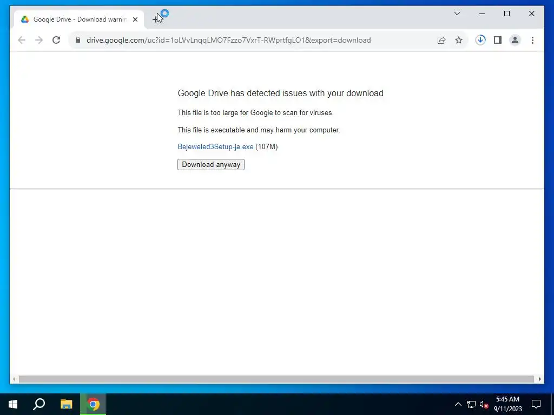Open a new tab with the plus button

pyautogui.click(x=156, y=19)
